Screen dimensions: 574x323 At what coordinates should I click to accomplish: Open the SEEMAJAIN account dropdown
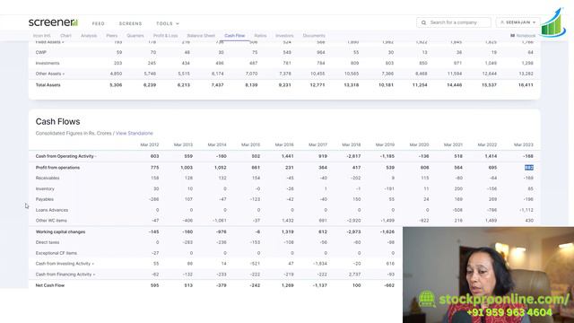click(517, 22)
